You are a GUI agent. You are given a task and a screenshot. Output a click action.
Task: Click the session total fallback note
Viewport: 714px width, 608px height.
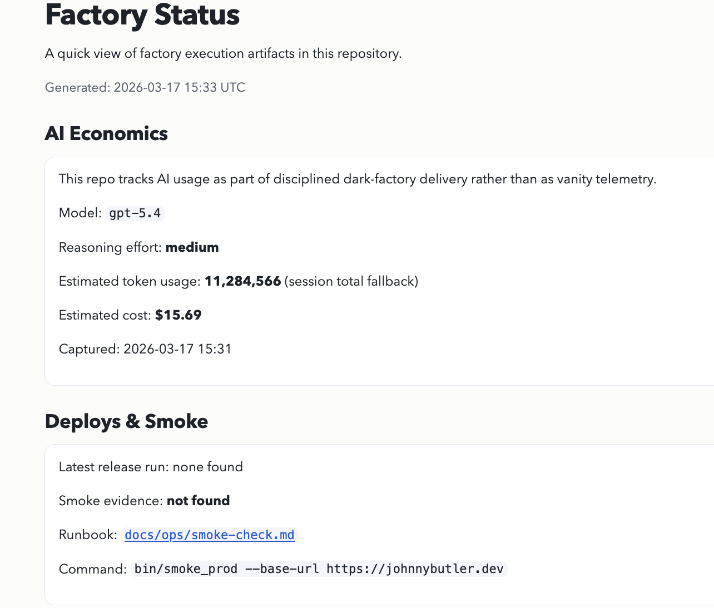pos(351,281)
